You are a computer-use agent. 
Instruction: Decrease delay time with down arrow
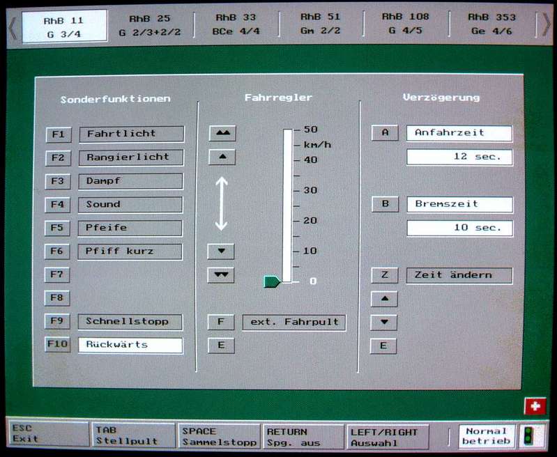383,323
